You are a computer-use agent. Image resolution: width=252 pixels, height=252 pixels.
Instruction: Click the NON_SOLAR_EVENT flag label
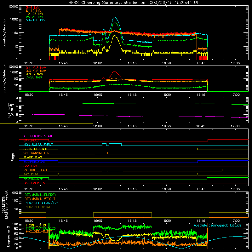(38, 145)
